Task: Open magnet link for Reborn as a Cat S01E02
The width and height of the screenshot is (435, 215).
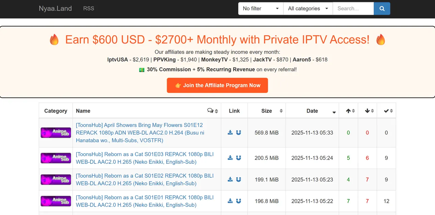Action: point(239,179)
